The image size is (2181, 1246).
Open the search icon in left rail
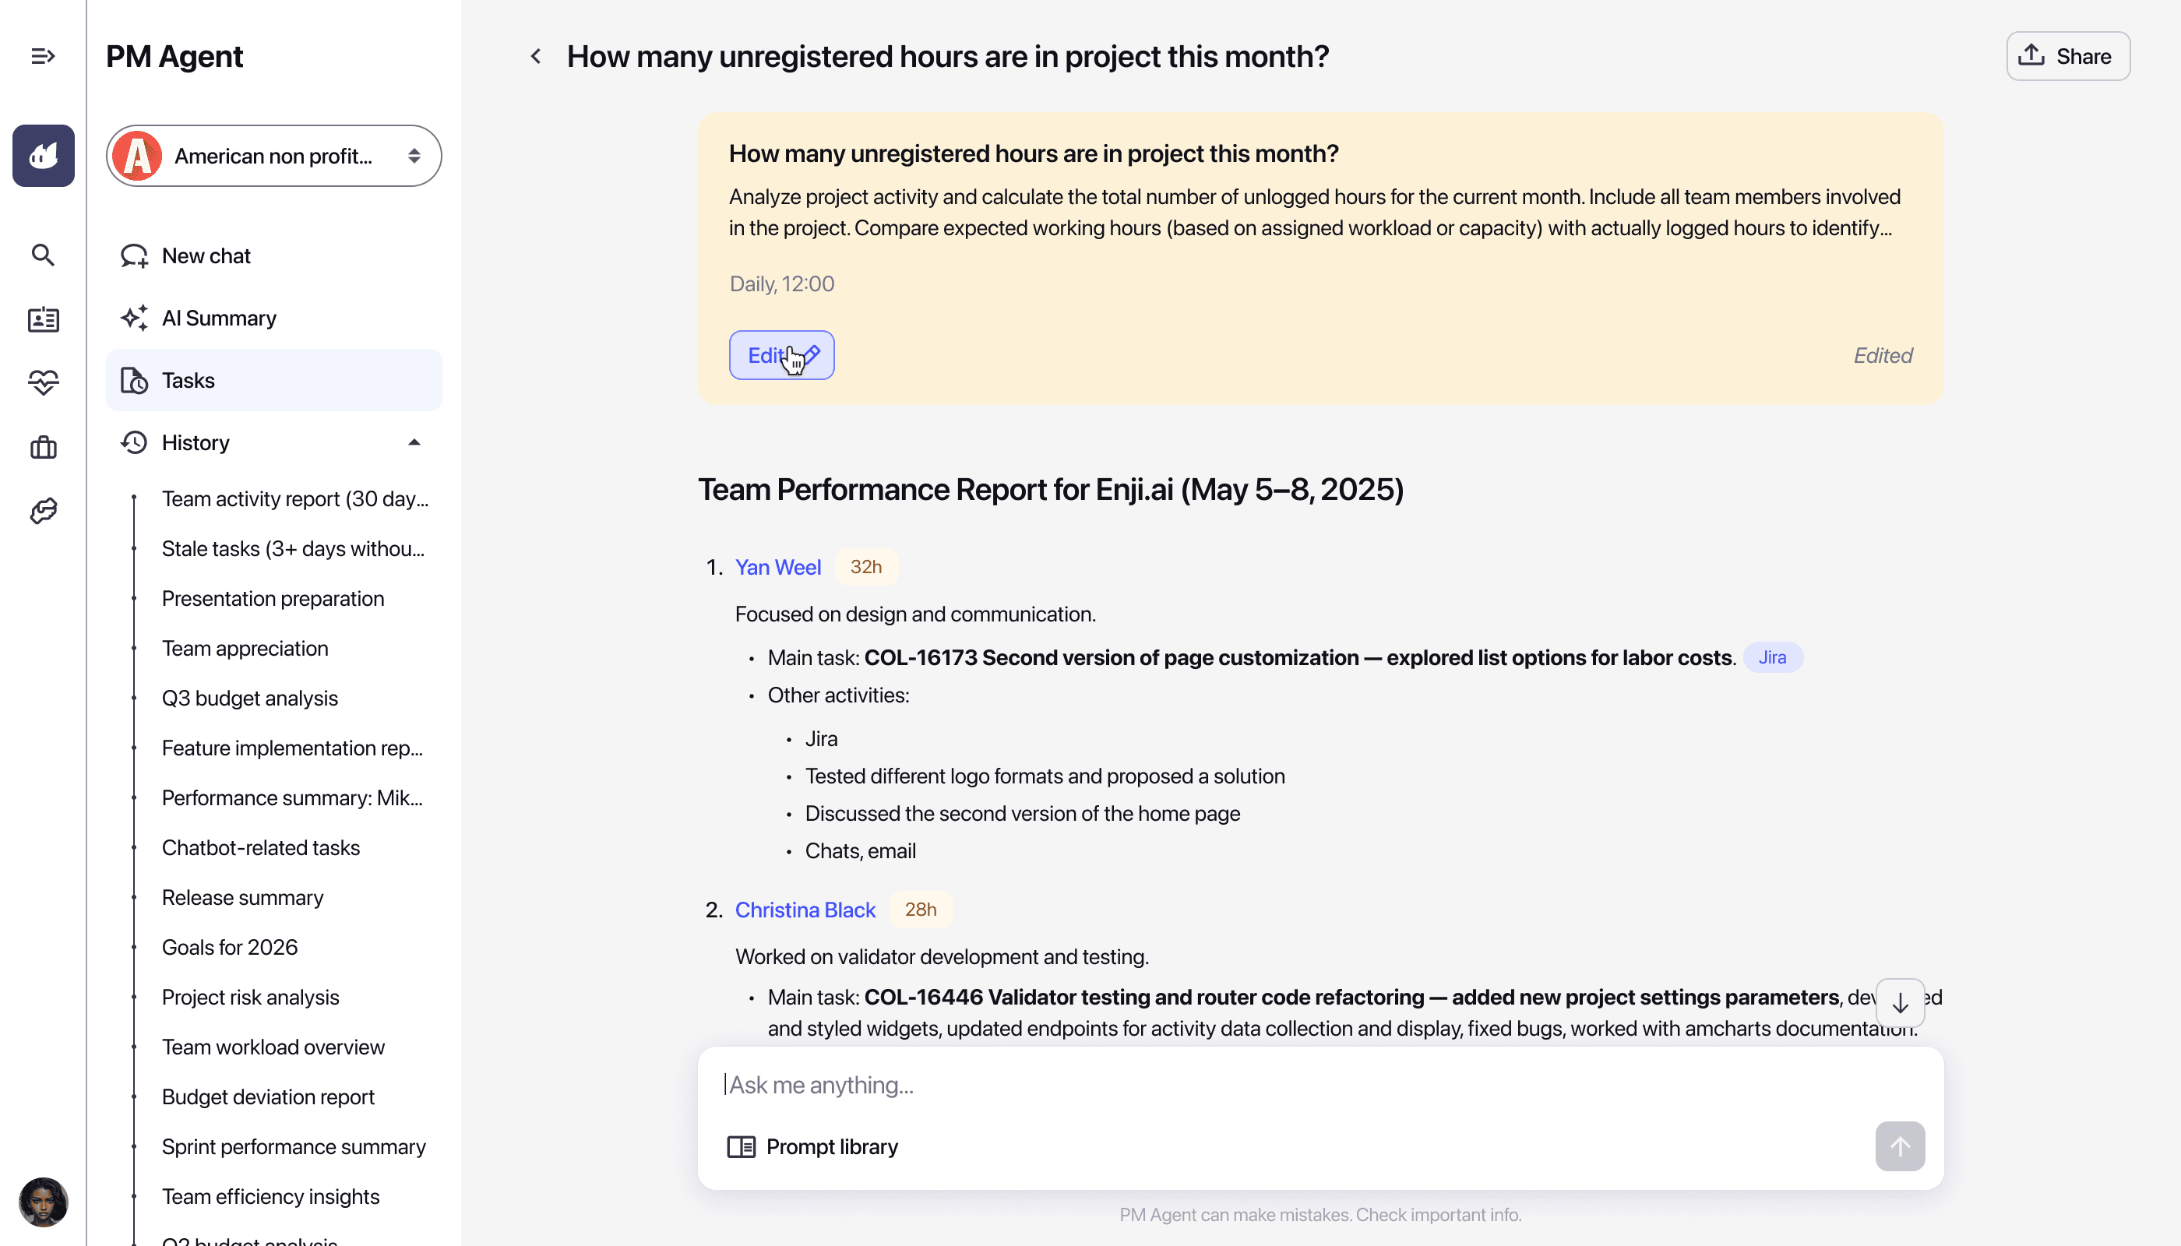click(43, 255)
